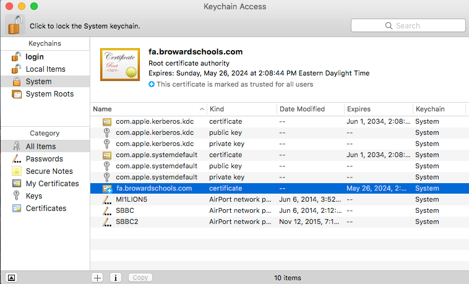Click the systemdefault private key icon
The height and width of the screenshot is (284, 469).
click(x=107, y=177)
